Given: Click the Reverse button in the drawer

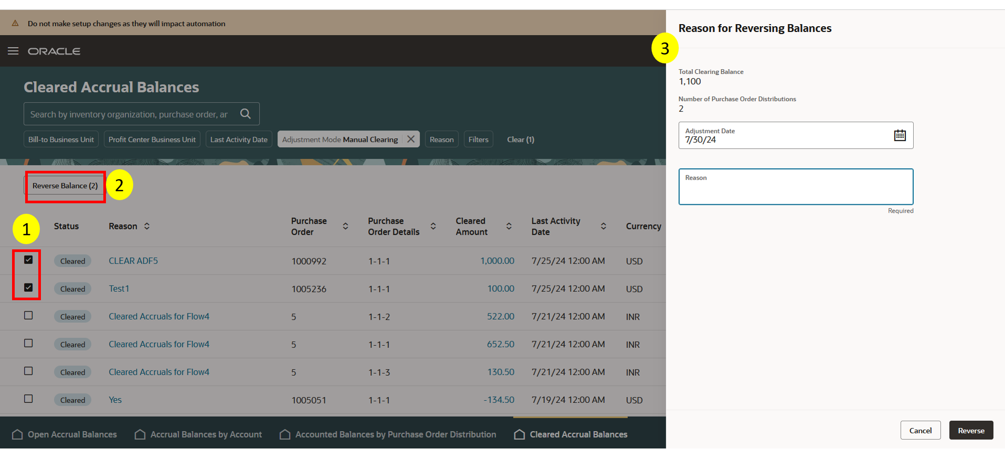Looking at the screenshot, I should point(971,430).
